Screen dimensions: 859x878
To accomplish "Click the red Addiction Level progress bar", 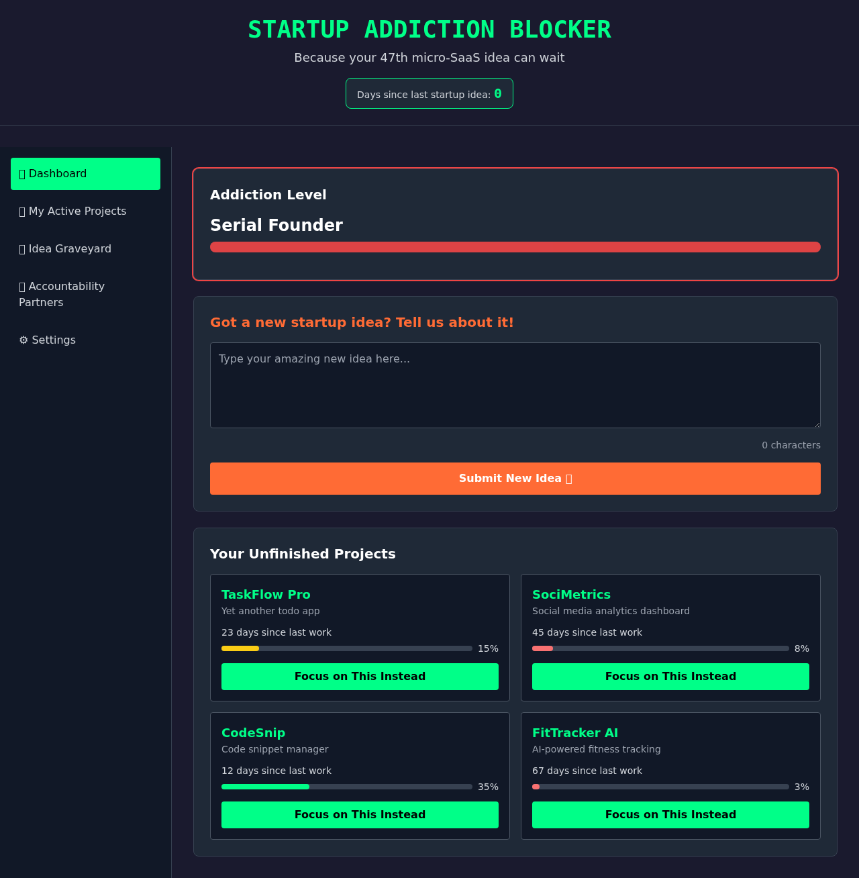I will (x=515, y=247).
